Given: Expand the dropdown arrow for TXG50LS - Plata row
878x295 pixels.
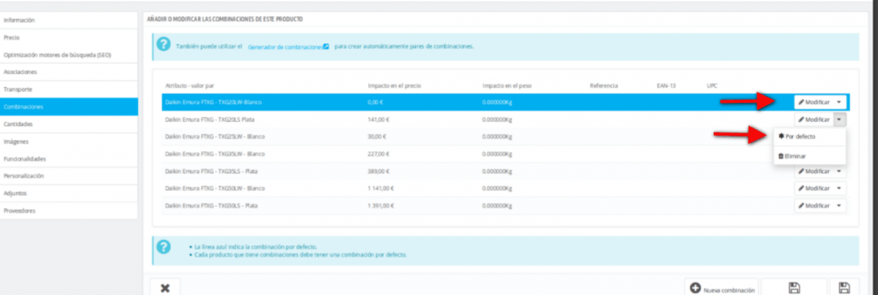Looking at the screenshot, I should (840, 206).
